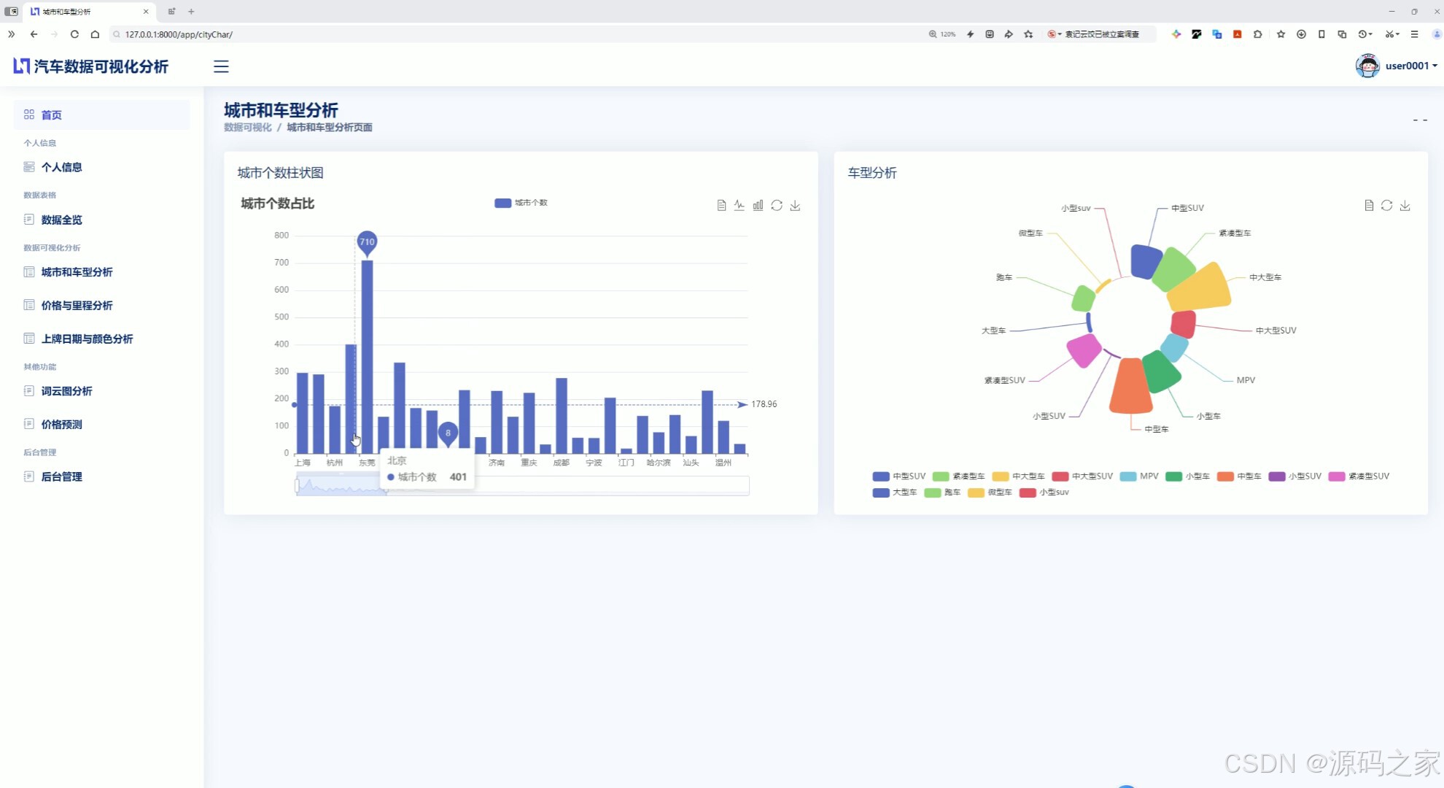Image resolution: width=1444 pixels, height=788 pixels.
Task: Download the car type pie chart image
Action: click(1405, 206)
